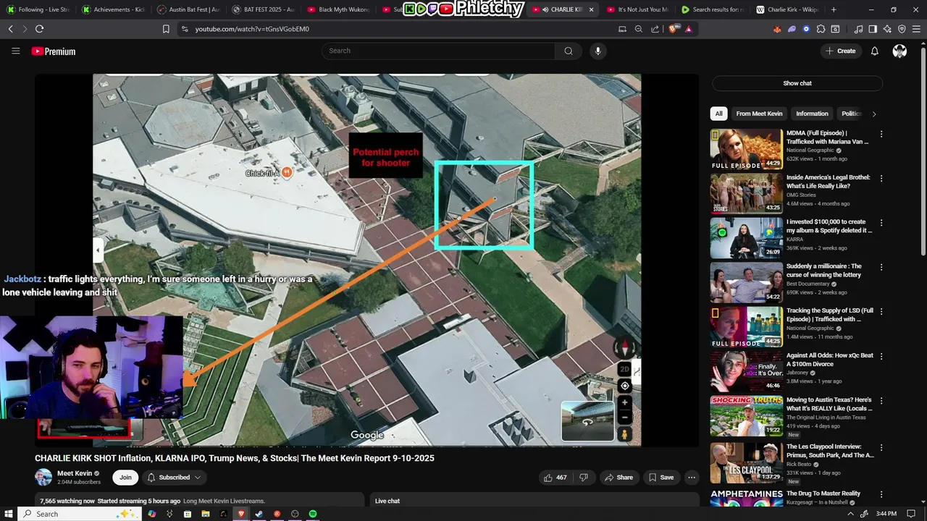Image resolution: width=927 pixels, height=521 pixels.
Task: Open more actions ellipsis beside Save
Action: pos(692,478)
